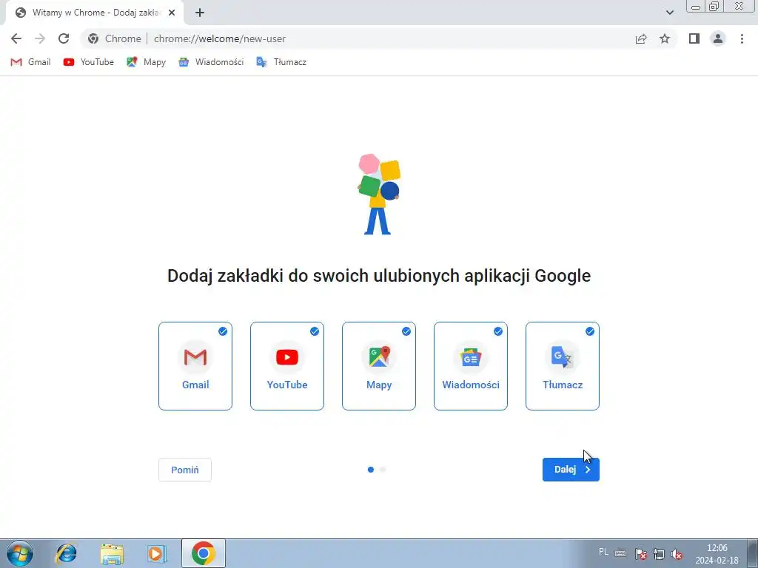The height and width of the screenshot is (568, 758).
Task: Click the YouTube play icon in the card
Action: coord(287,357)
